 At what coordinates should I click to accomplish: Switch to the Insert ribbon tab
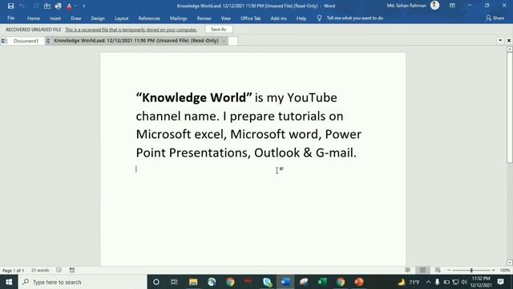[55, 18]
